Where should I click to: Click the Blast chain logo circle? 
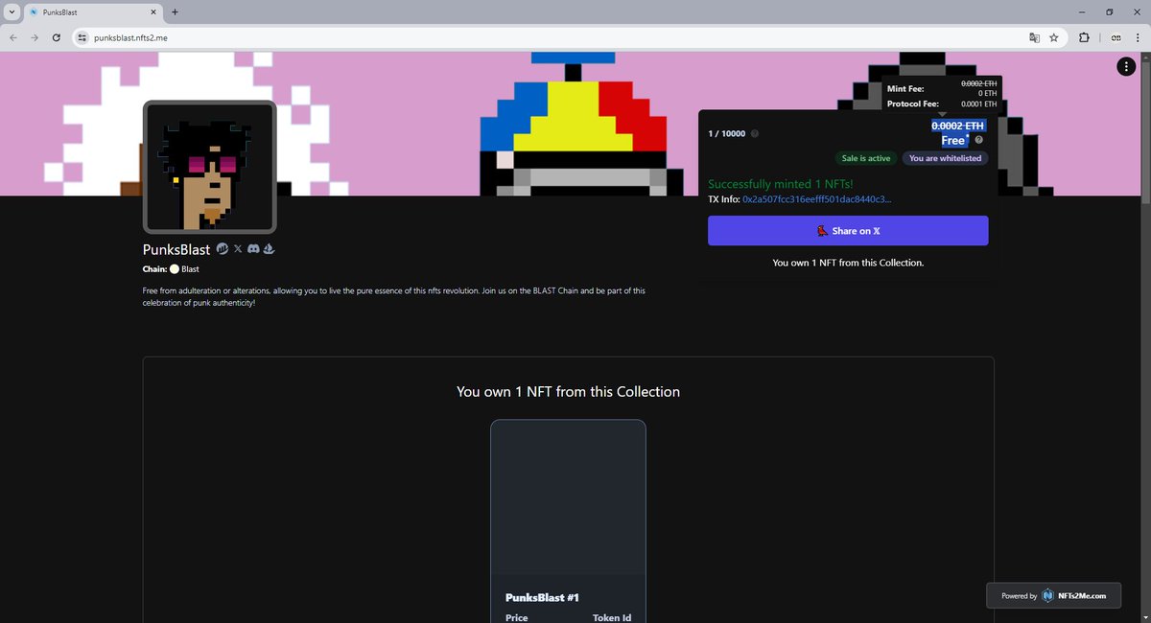175,269
